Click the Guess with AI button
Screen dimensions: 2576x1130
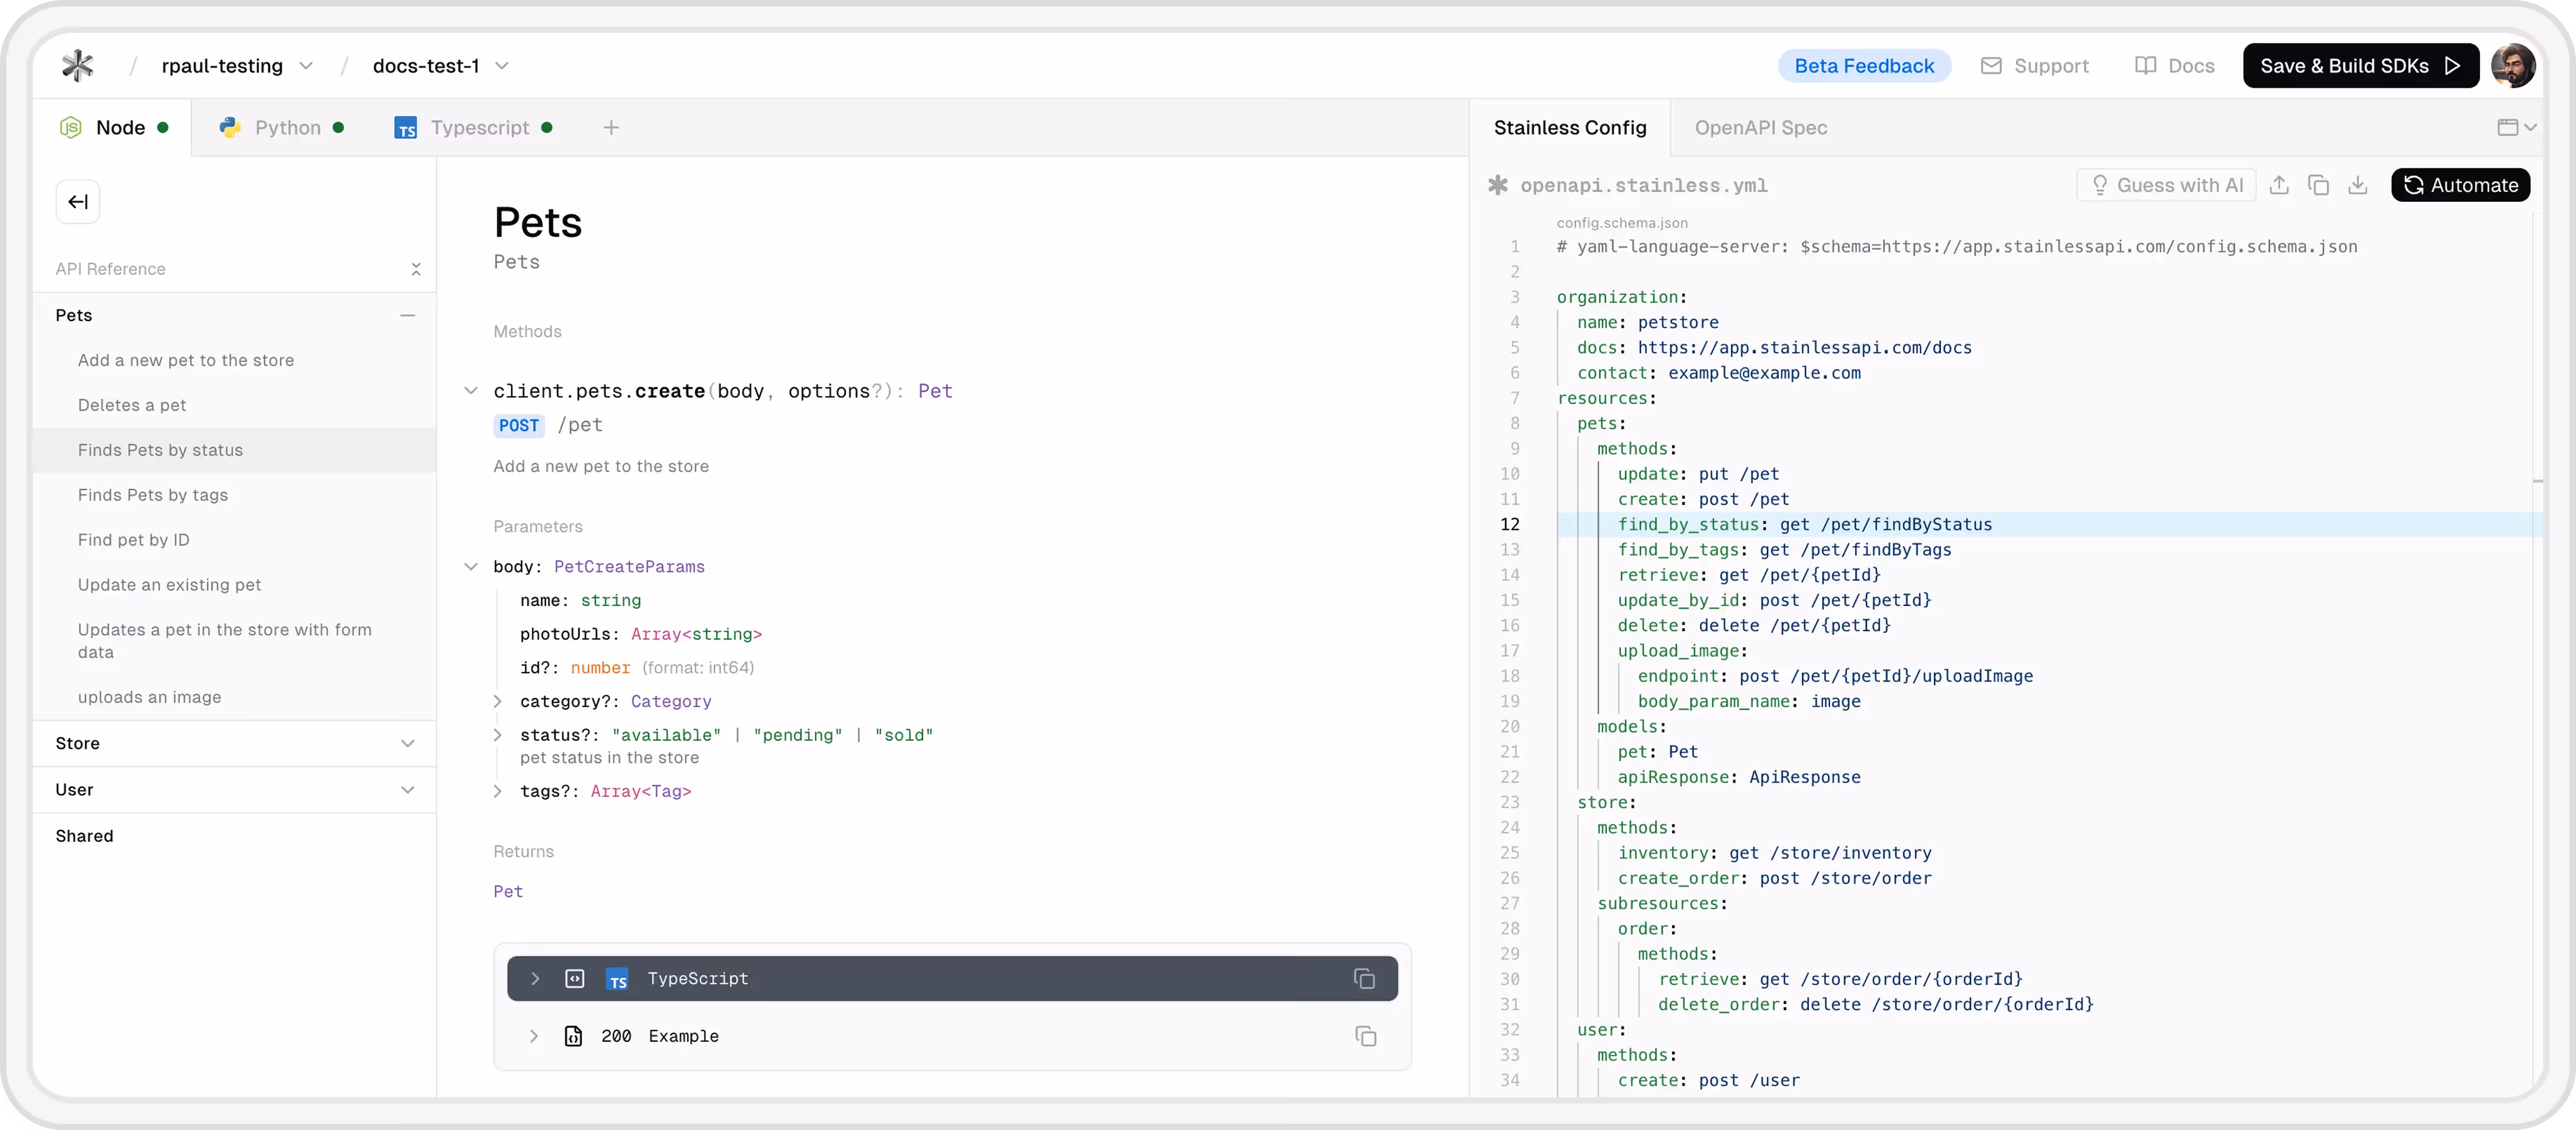point(2166,185)
